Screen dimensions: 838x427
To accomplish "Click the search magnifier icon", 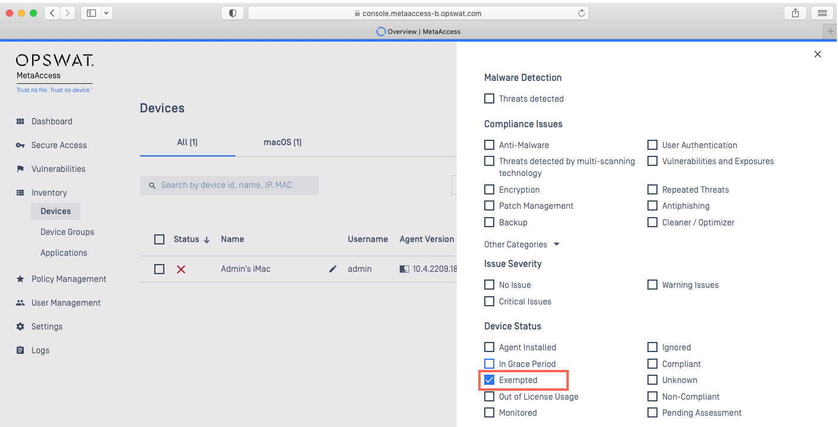I will (x=152, y=186).
